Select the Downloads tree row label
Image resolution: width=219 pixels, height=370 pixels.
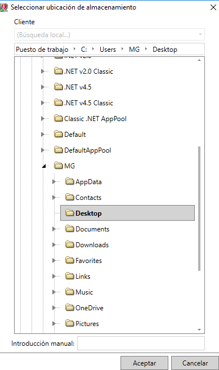92,245
